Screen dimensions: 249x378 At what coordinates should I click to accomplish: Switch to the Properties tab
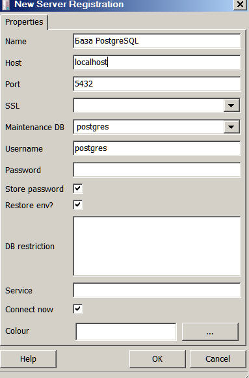pos(24,22)
